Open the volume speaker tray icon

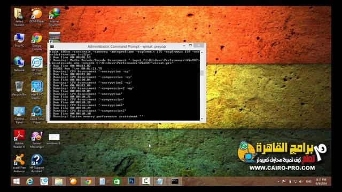coord(301,181)
